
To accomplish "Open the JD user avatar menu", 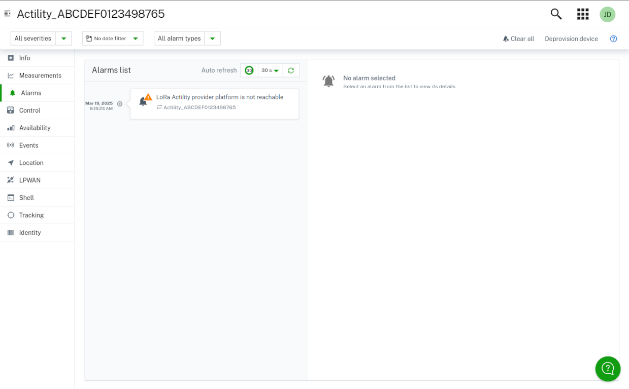I will (x=607, y=14).
